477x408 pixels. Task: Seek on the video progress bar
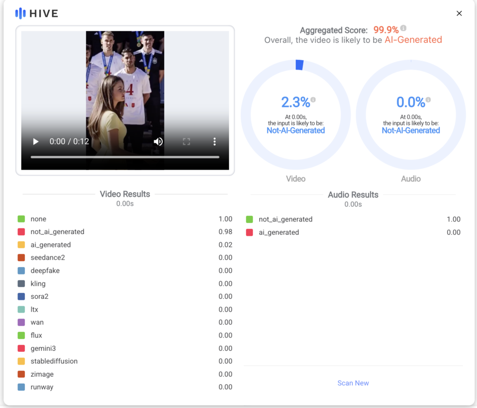point(125,157)
